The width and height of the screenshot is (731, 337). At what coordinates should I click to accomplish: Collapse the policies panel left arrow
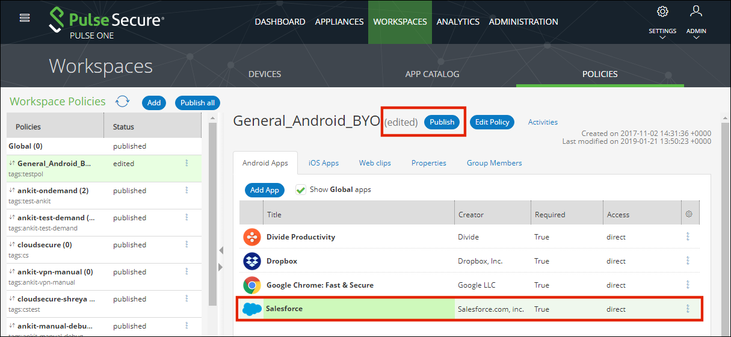pyautogui.click(x=220, y=250)
